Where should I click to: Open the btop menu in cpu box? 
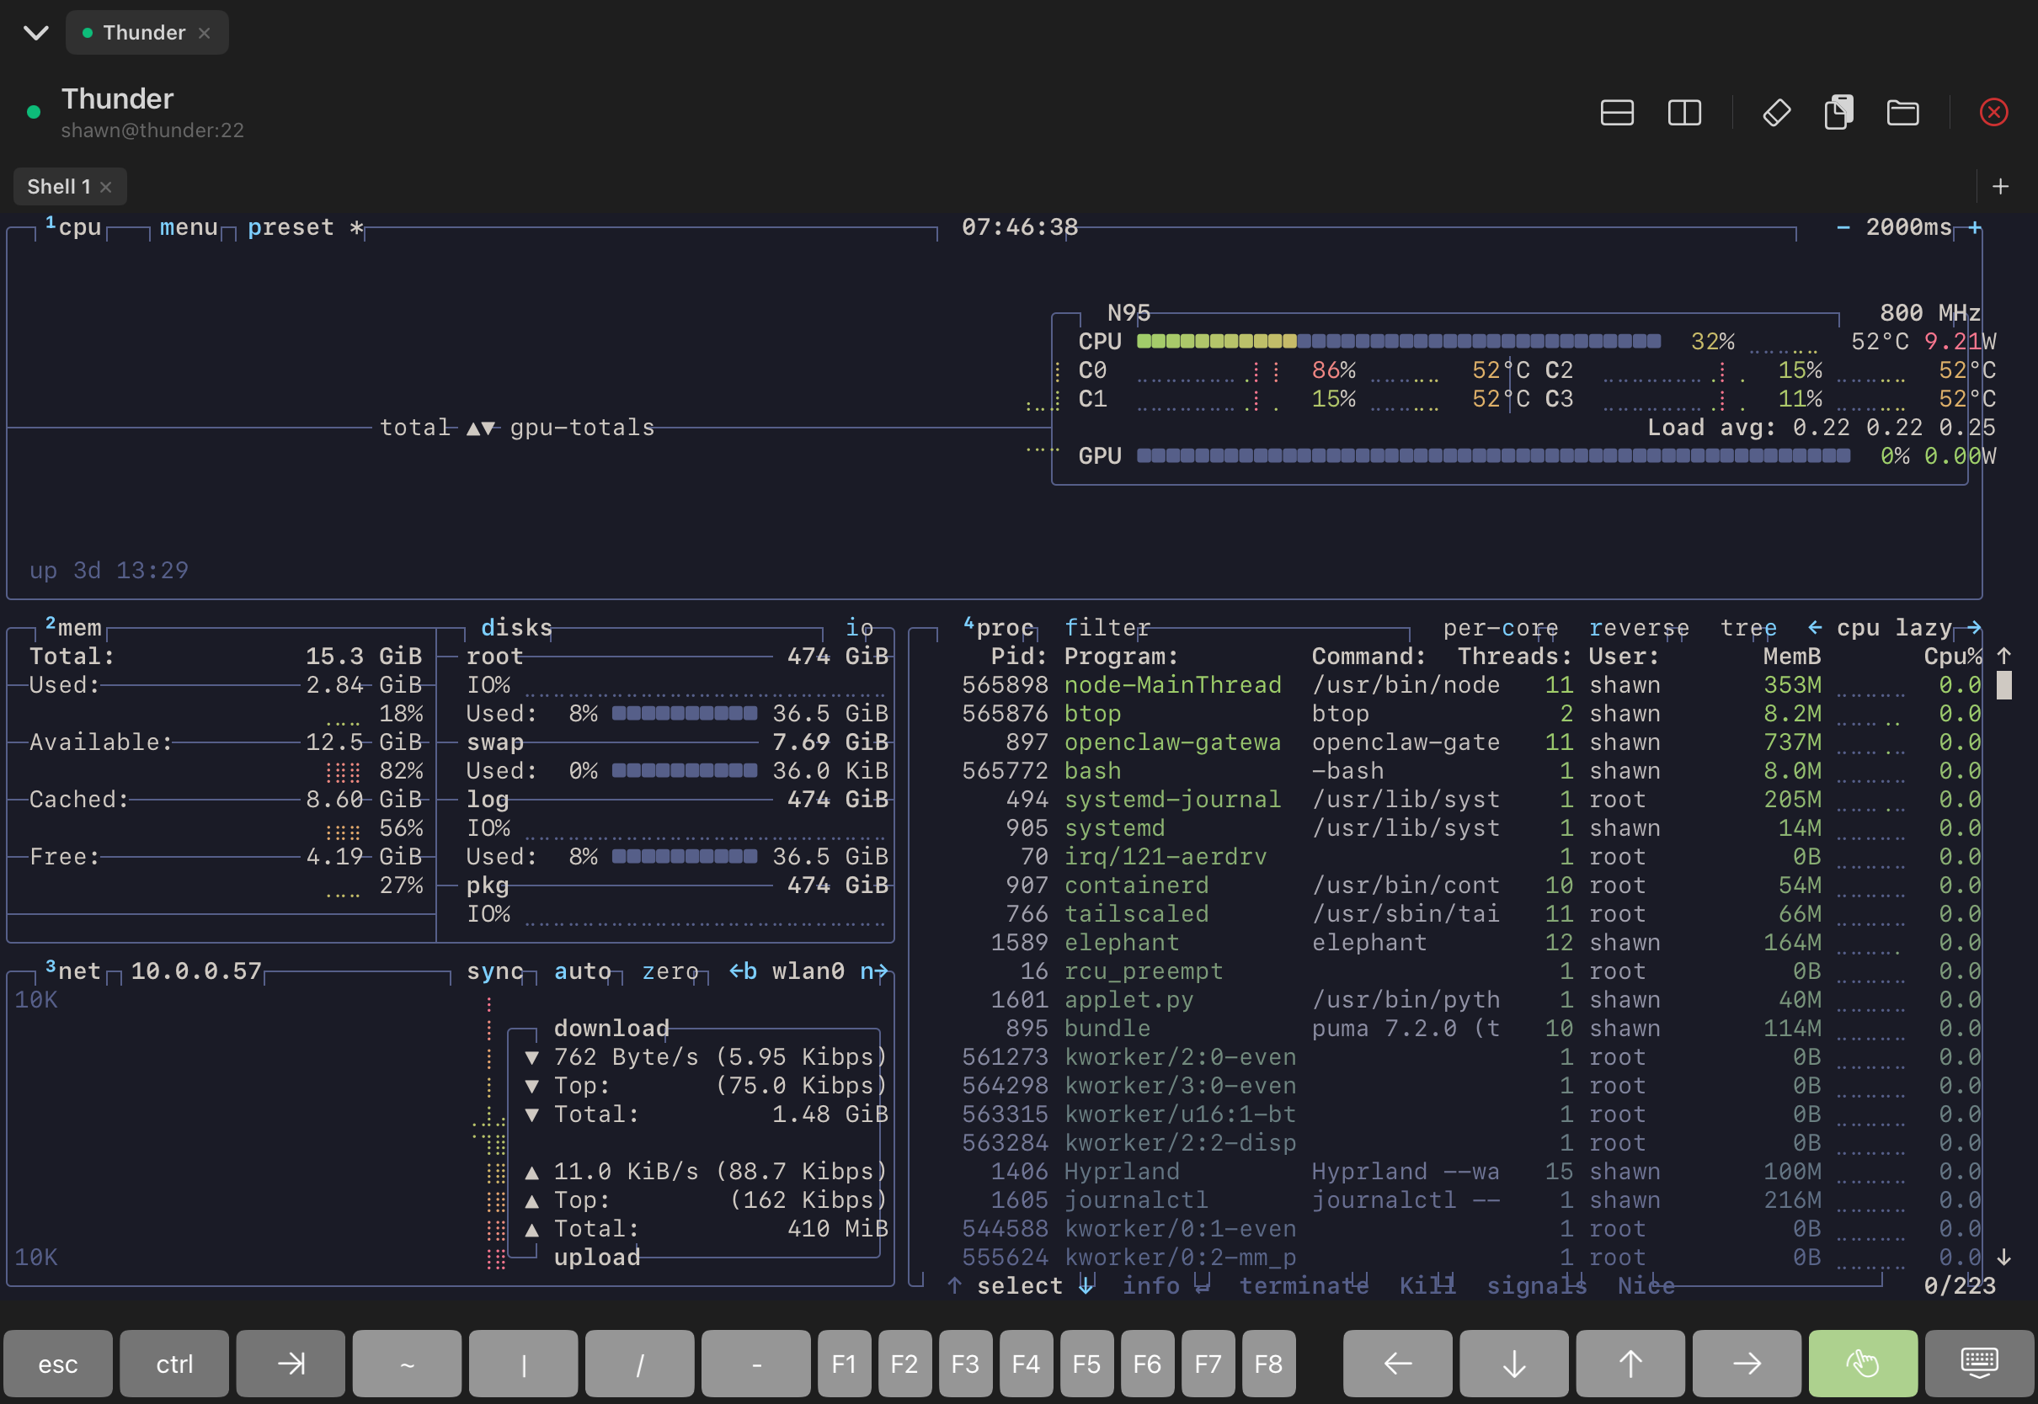click(188, 226)
